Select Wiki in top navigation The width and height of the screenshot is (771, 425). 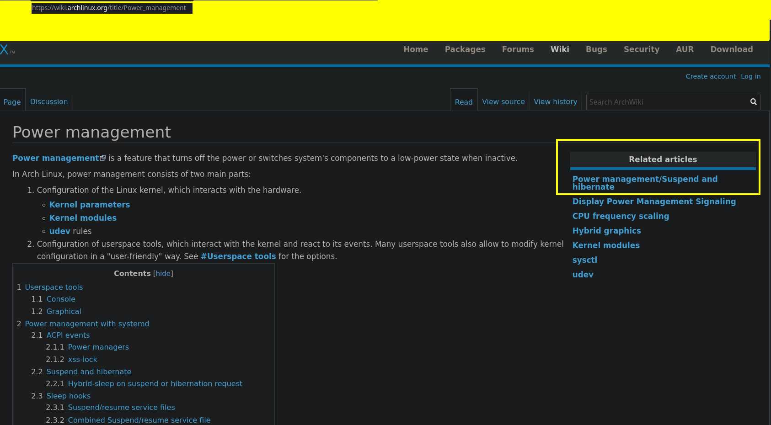560,49
